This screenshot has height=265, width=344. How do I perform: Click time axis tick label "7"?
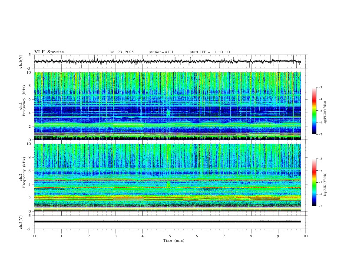(224, 236)
